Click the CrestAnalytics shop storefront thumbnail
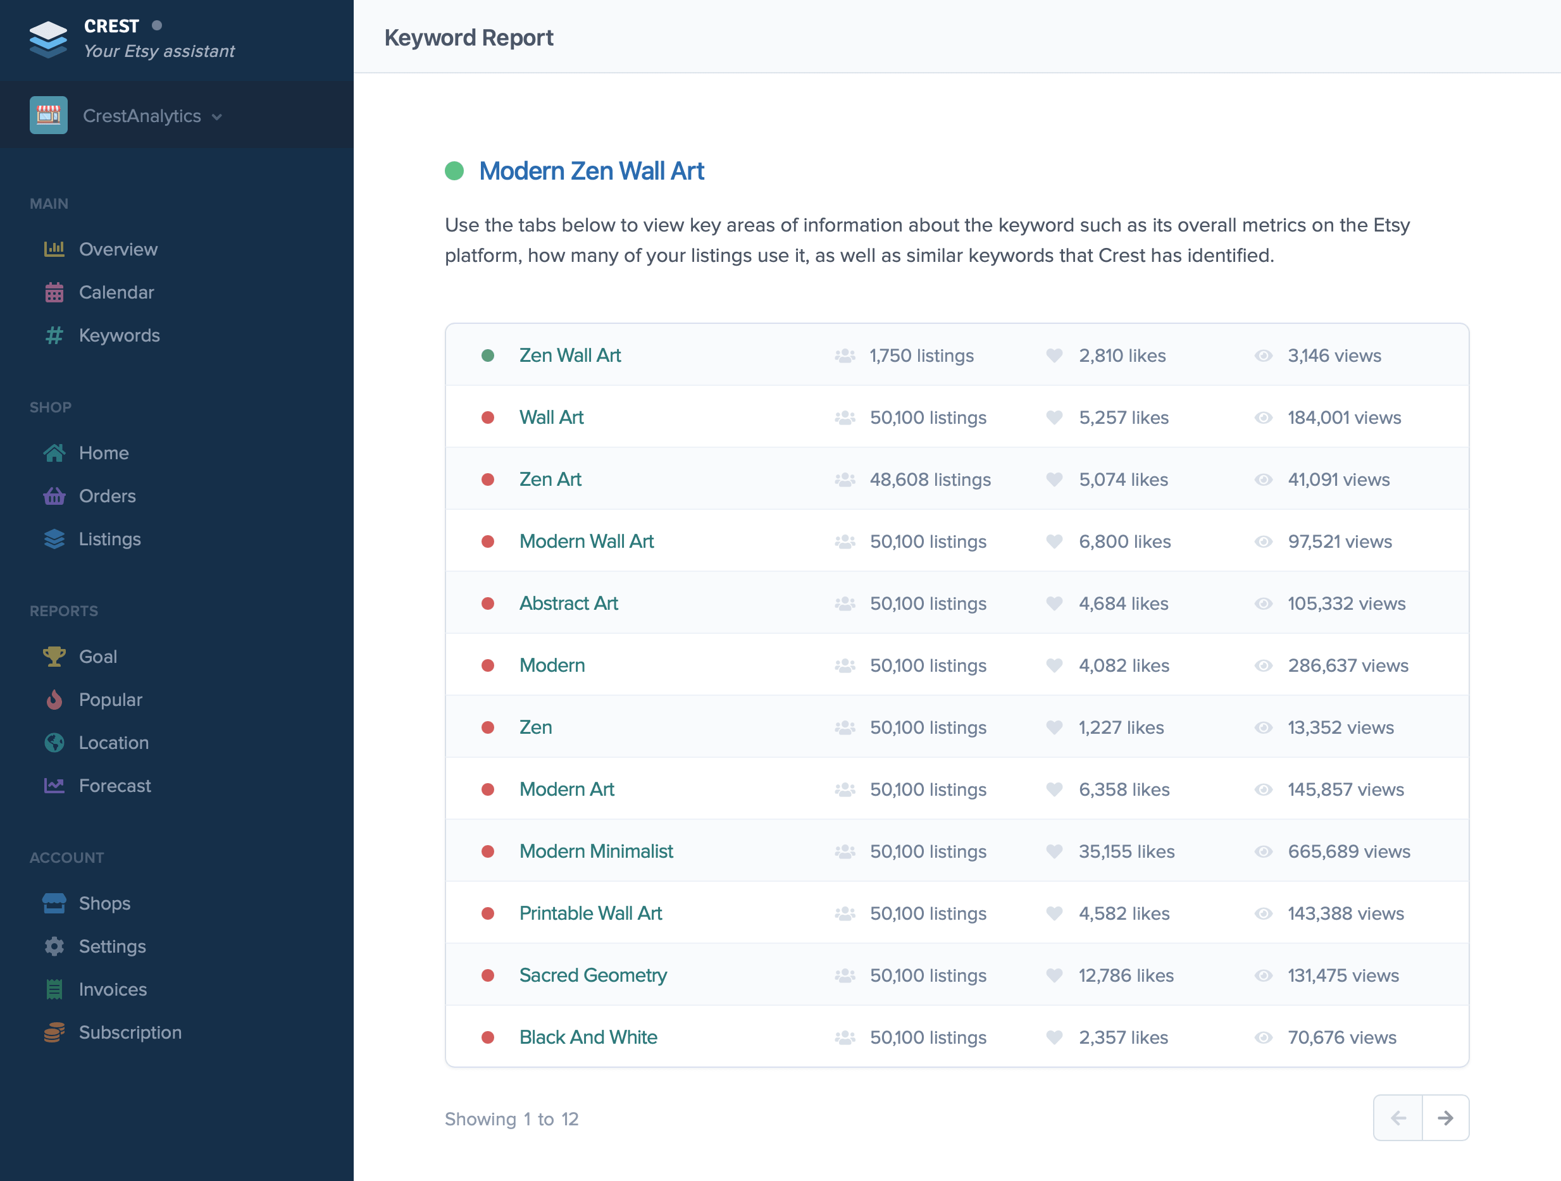Image resolution: width=1561 pixels, height=1181 pixels. [x=48, y=115]
